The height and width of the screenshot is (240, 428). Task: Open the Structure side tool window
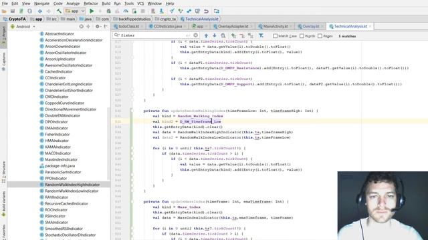3,171
